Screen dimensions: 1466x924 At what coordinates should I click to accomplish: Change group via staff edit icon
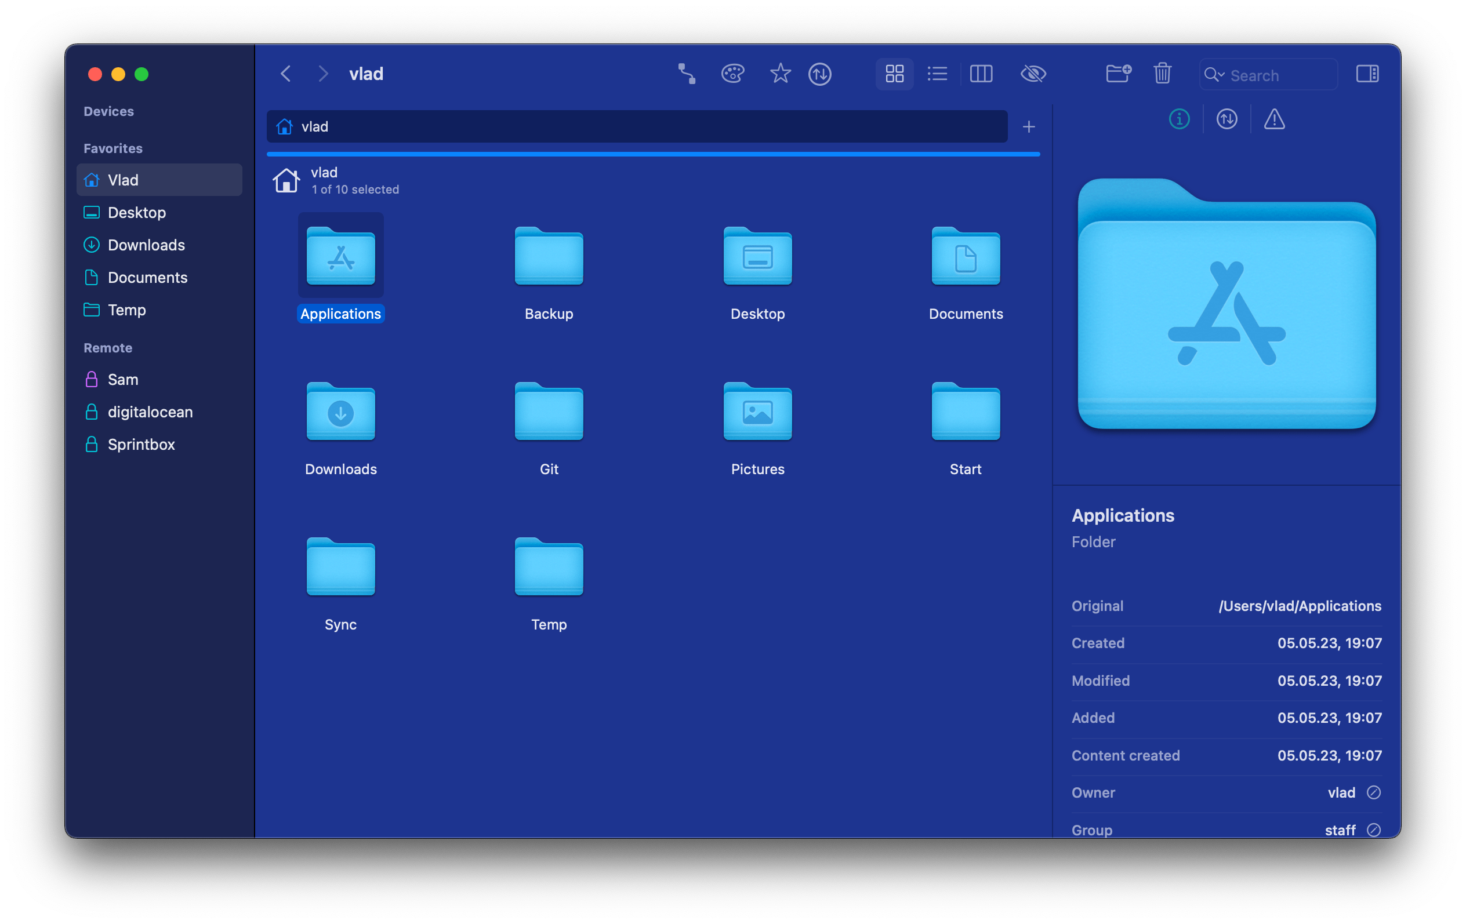1373,830
